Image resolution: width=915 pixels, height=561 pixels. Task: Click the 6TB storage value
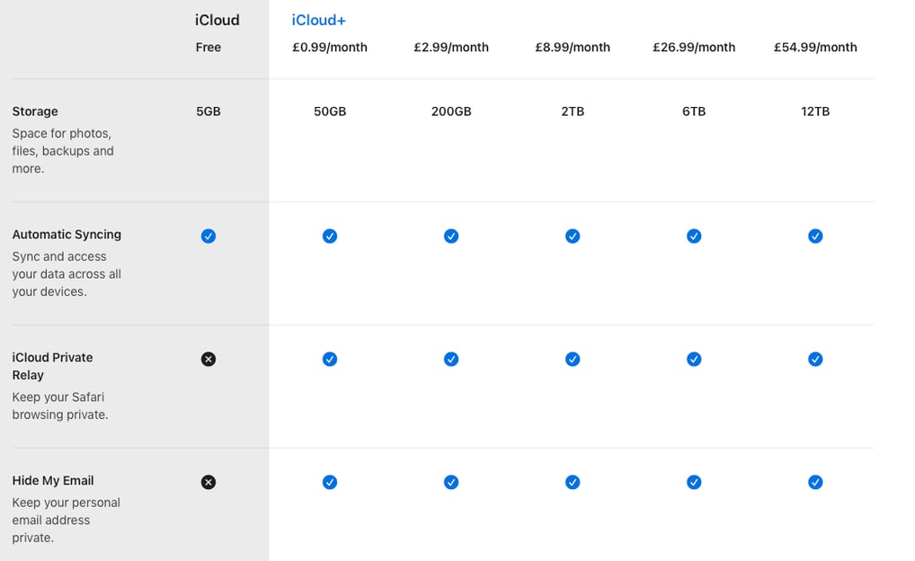point(694,111)
